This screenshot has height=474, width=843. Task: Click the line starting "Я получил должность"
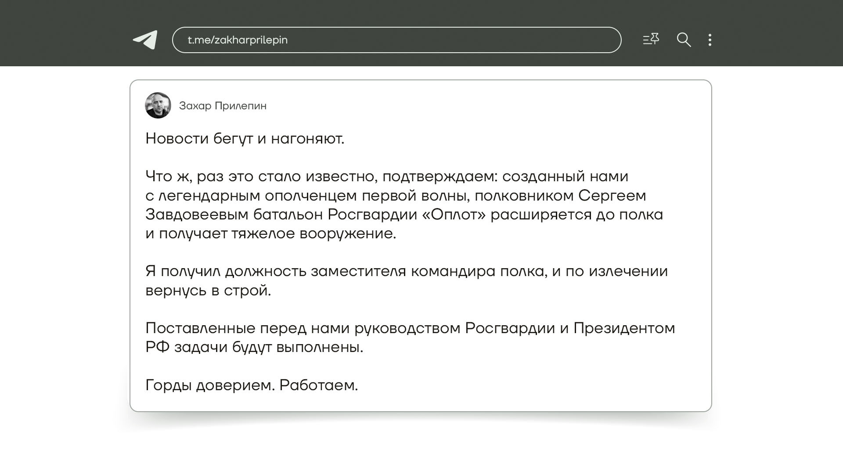click(x=406, y=271)
